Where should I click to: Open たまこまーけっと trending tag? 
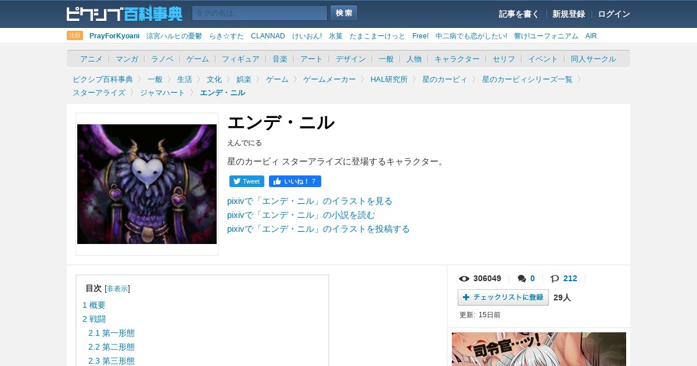pos(378,36)
